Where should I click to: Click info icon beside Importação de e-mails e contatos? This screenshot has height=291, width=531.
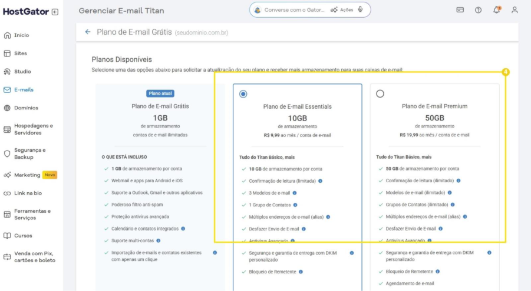(215, 252)
